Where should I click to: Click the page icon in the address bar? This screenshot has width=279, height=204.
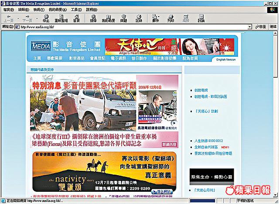pyautogui.click(x=17, y=27)
